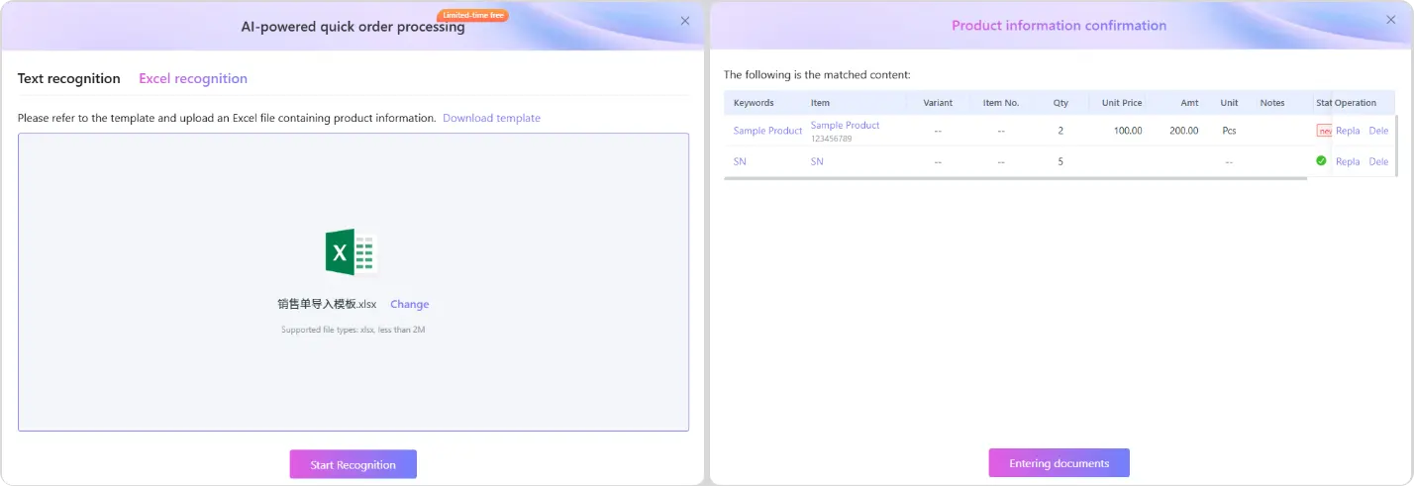Click the unit price 100.00 cell
The image size is (1414, 486).
[x=1128, y=131]
